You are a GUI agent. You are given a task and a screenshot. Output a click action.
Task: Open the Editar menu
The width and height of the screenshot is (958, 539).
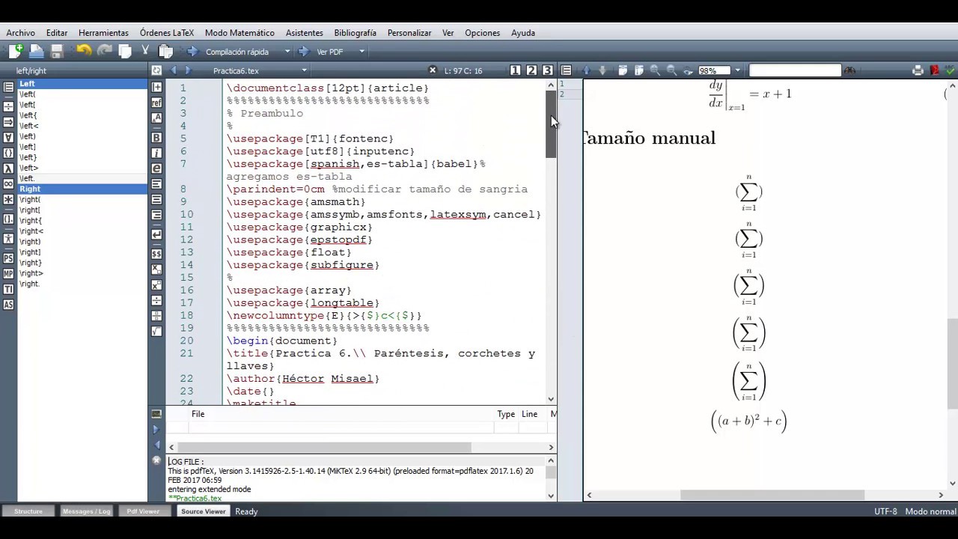coord(57,33)
